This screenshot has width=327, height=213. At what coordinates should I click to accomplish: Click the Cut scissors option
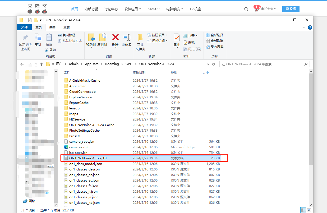(x=50, y=50)
